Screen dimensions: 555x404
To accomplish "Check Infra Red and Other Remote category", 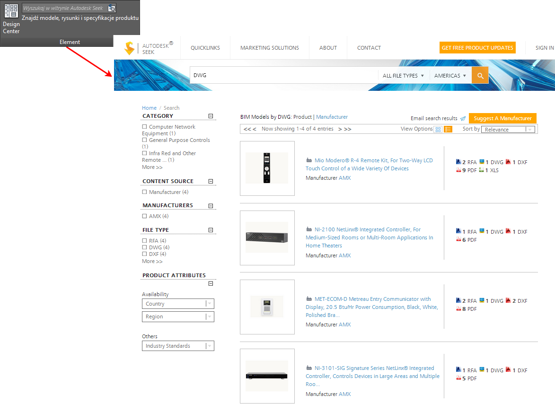I will tap(144, 153).
